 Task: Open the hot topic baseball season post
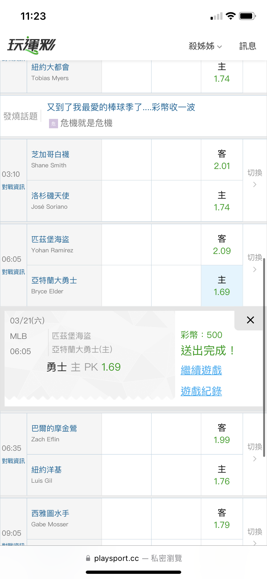coord(121,107)
